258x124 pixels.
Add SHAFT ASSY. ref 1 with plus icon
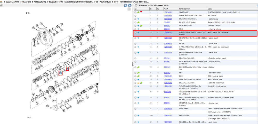[x=135, y=12]
